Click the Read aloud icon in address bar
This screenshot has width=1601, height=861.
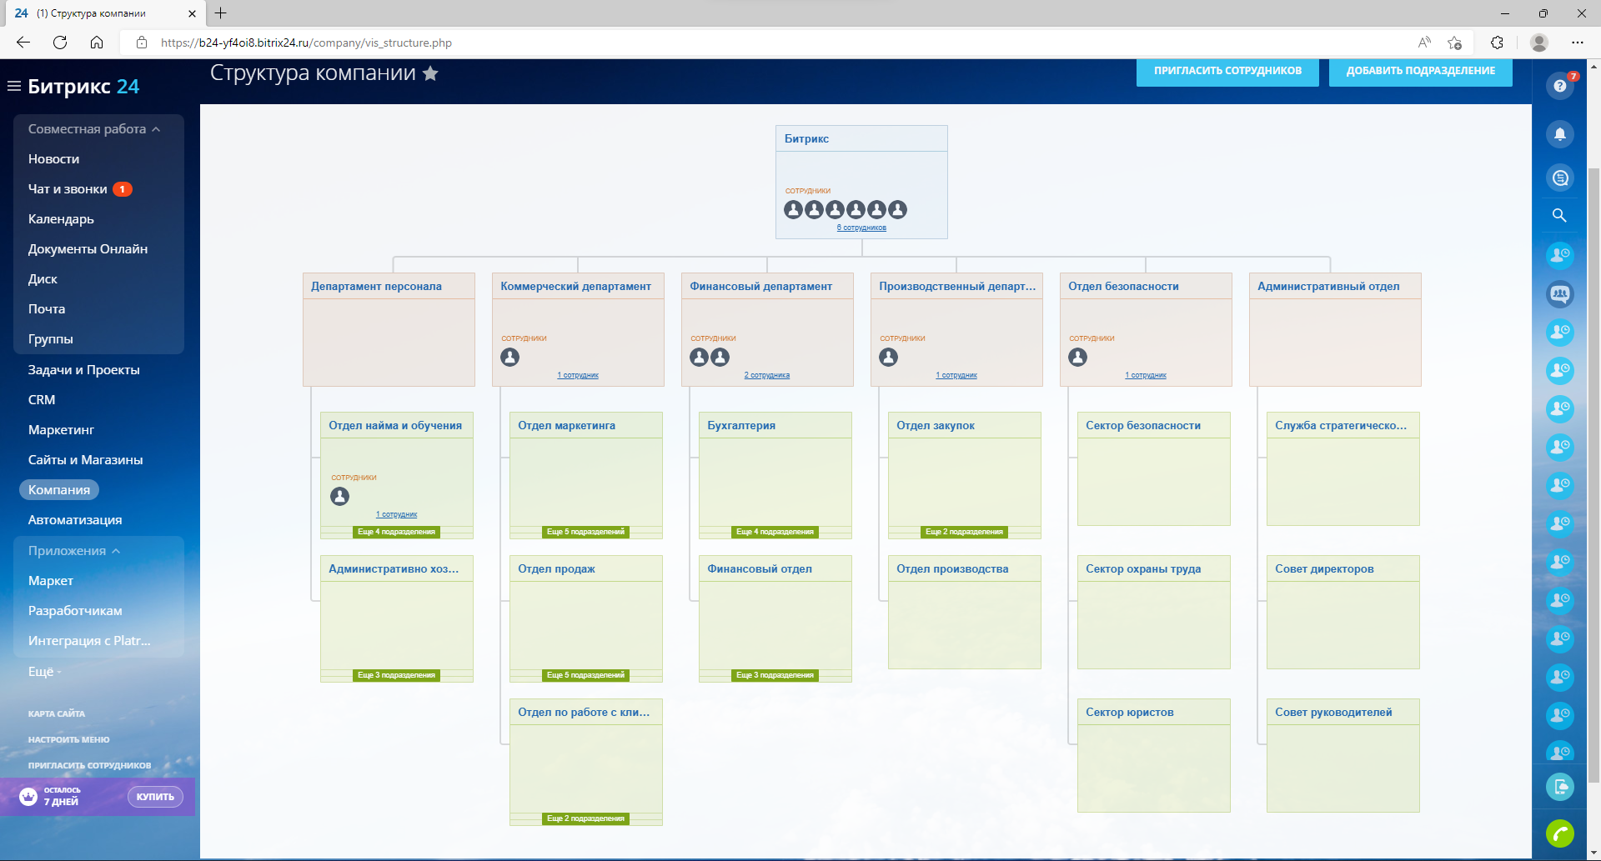[x=1424, y=43]
